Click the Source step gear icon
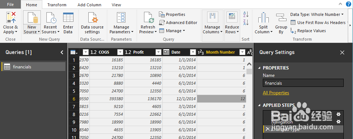Viewport: 353px width, 139px height. click(x=338, y=114)
